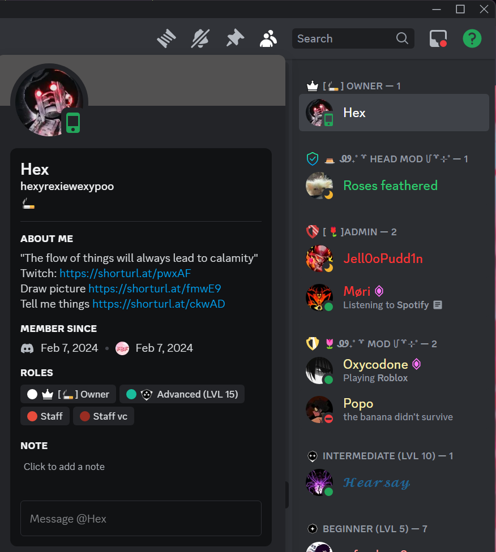
Task: Toggle the member list icon
Action: pos(268,38)
